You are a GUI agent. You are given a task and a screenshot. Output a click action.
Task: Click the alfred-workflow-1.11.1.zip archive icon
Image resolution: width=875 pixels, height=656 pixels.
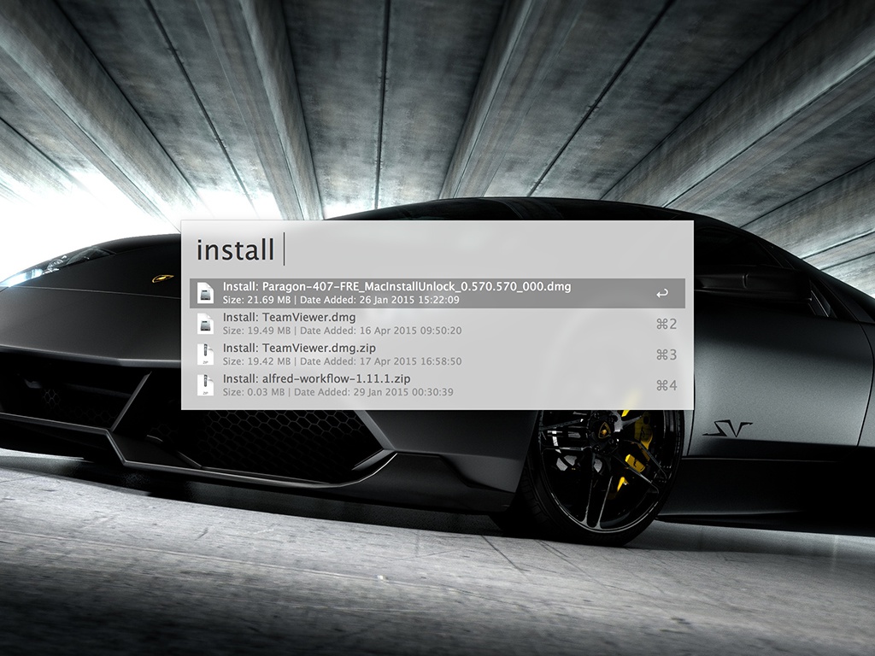(205, 385)
